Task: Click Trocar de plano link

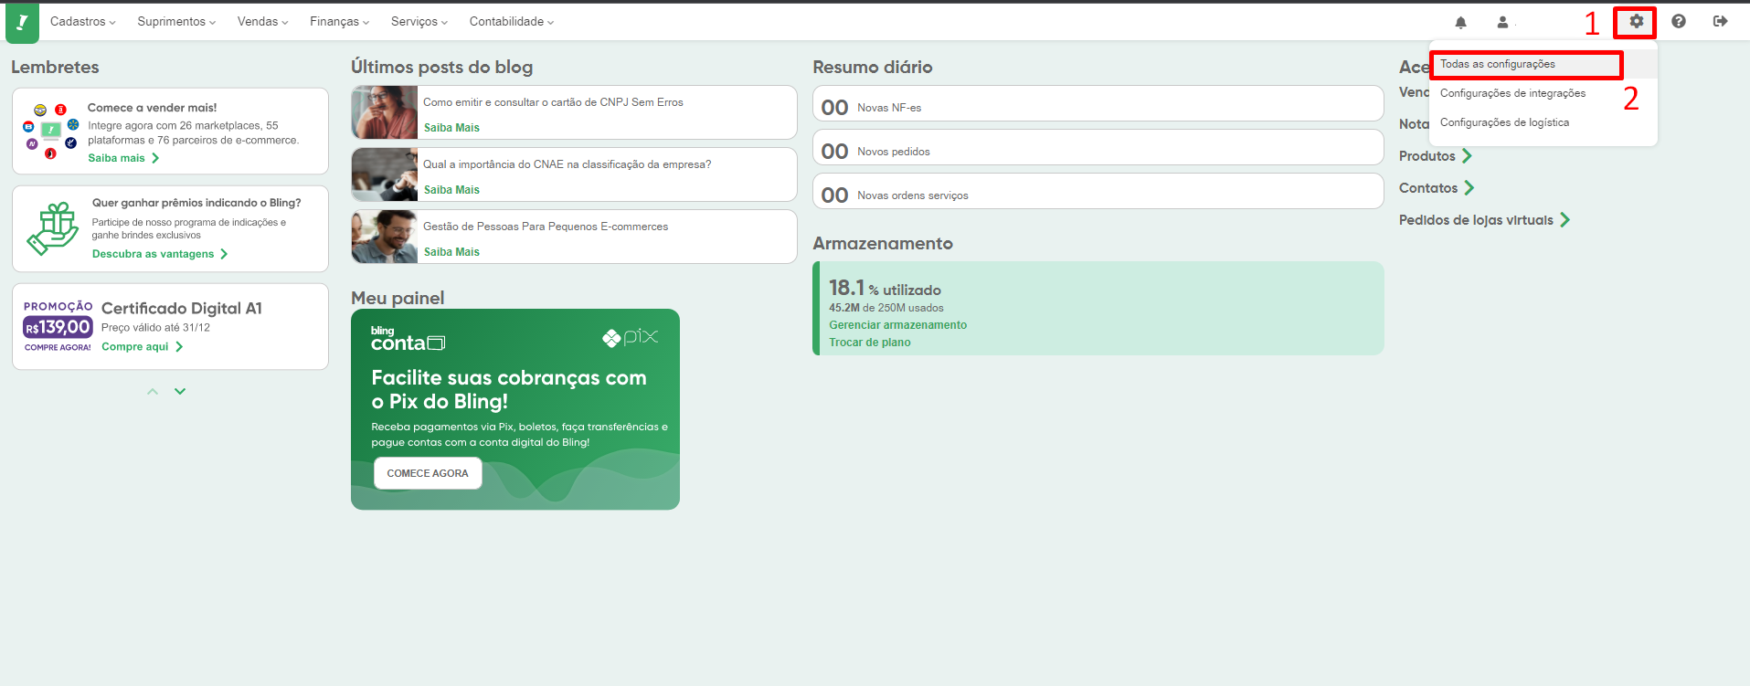Action: click(869, 343)
